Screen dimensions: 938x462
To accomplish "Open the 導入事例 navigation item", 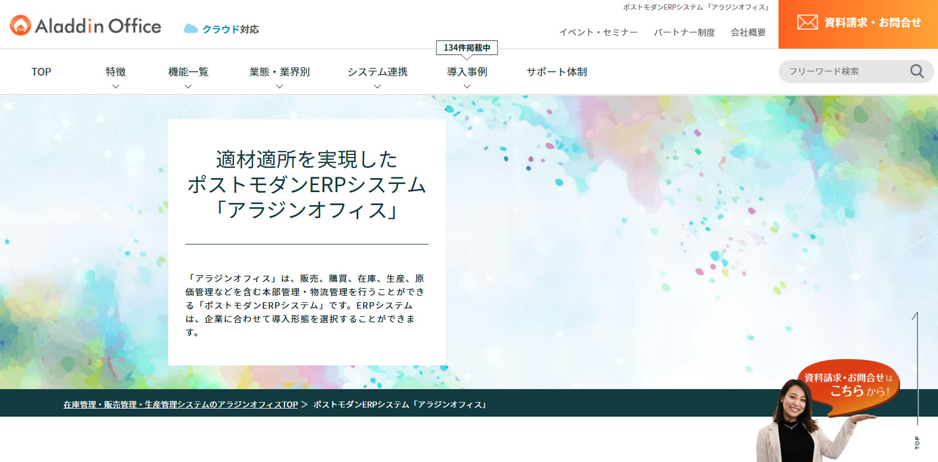I will [467, 72].
